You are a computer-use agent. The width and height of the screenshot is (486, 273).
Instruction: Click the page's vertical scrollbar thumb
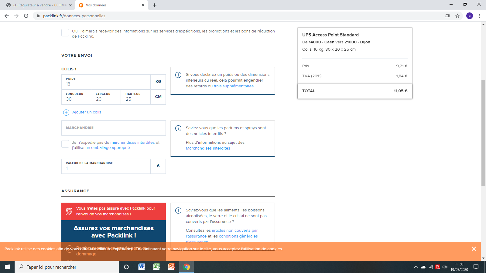point(483,133)
